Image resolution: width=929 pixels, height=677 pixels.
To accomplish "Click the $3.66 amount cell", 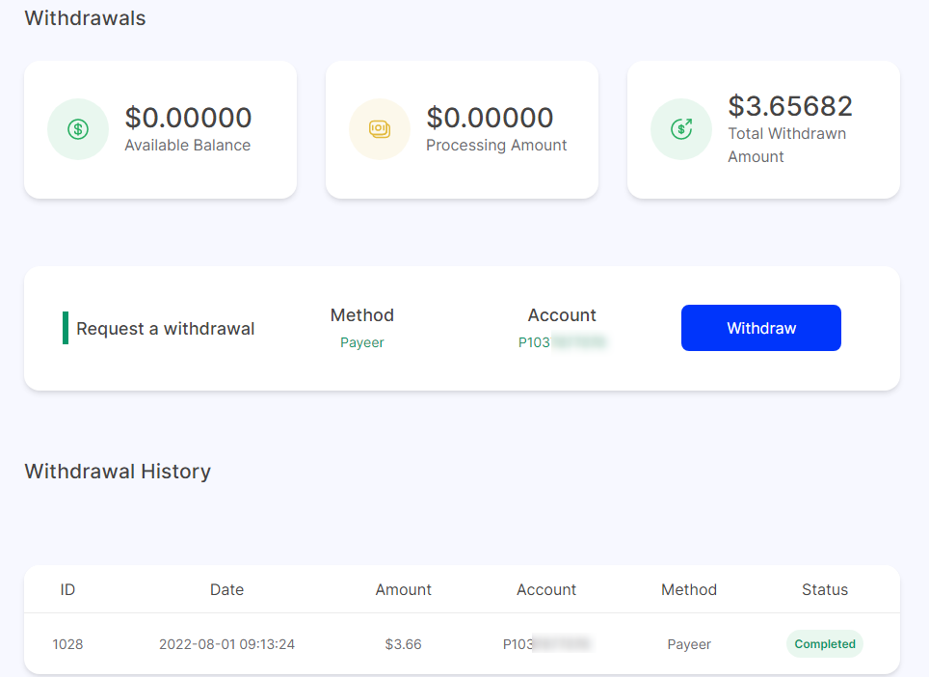I will coord(404,644).
